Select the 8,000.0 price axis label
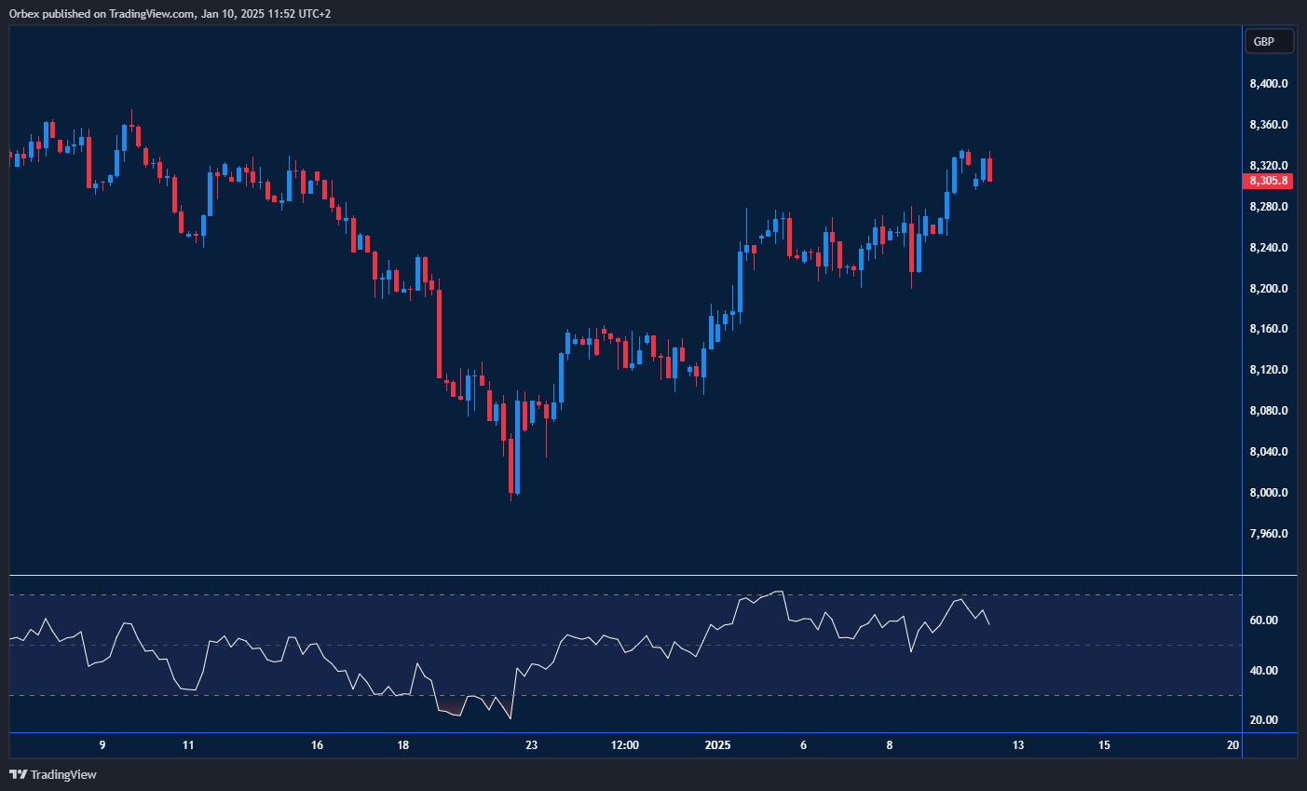The width and height of the screenshot is (1307, 791). [1269, 493]
